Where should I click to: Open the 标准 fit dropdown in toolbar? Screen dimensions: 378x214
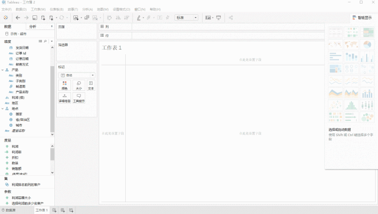[187, 18]
